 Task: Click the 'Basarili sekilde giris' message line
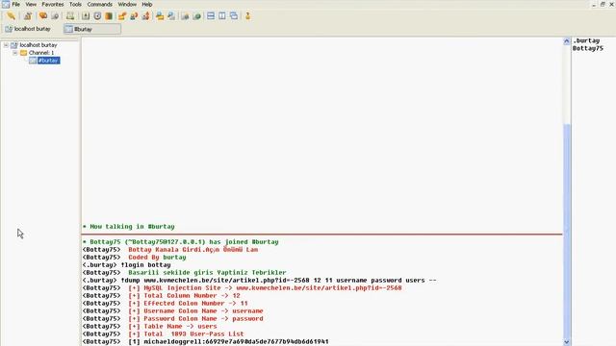185,273
